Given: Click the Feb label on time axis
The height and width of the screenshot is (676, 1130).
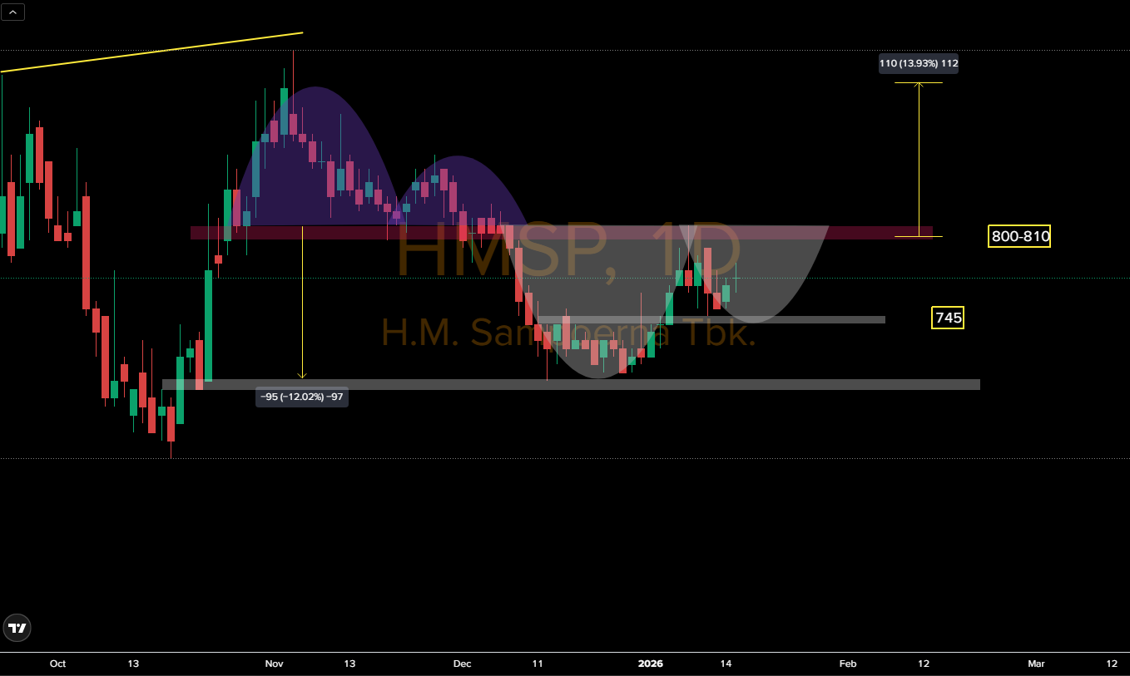Looking at the screenshot, I should (x=848, y=664).
